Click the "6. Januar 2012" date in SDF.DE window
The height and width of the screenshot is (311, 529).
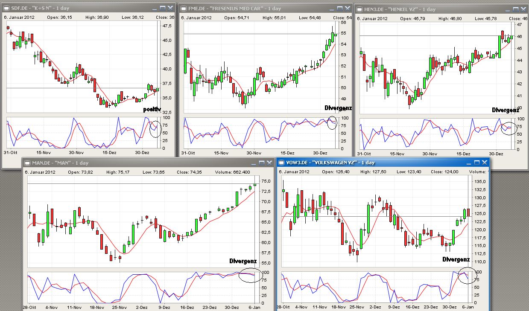(x=19, y=17)
